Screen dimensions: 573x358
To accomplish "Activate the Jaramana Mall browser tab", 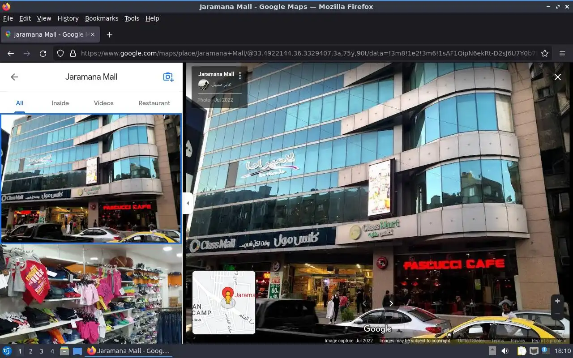I will point(51,34).
